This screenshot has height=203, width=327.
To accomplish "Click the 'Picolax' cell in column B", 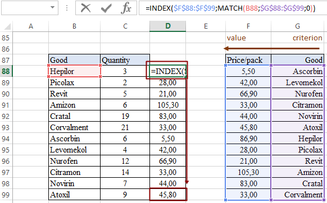I will coord(75,82).
